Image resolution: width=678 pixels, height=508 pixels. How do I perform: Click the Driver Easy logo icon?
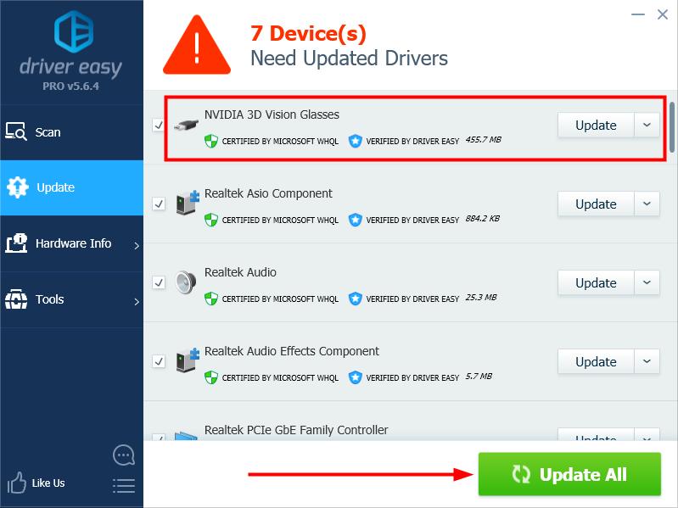74,31
